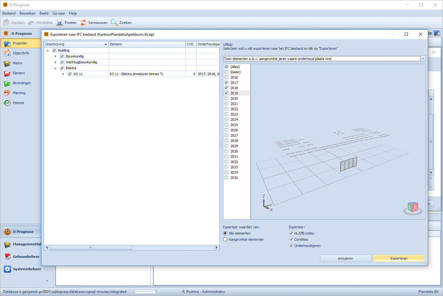Image resolution: width=443 pixels, height=296 pixels.
Task: Click the Zoeken magnifier icon
Action: tap(114, 23)
